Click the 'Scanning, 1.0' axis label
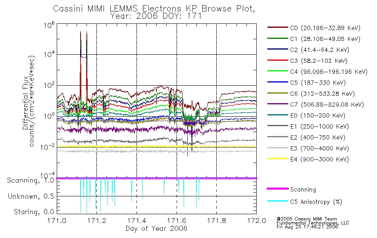 point(31,180)
